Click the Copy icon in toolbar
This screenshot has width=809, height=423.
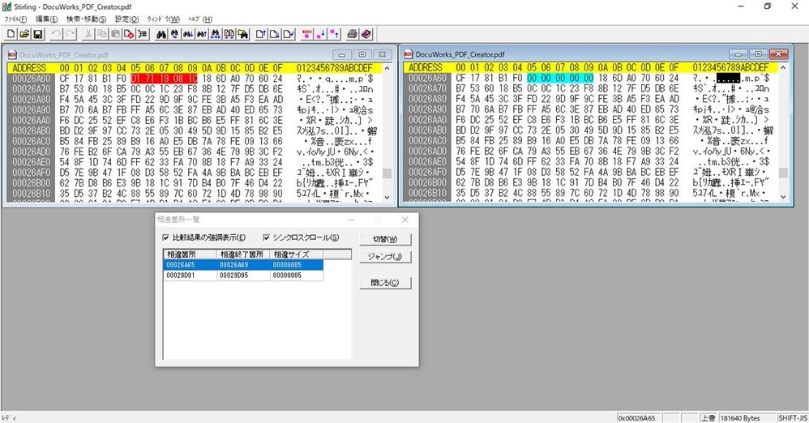(x=101, y=34)
